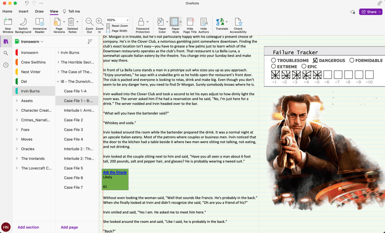This screenshot has height=233, width=385.
Task: Click the Hide Authors icon
Action: coord(204,22)
